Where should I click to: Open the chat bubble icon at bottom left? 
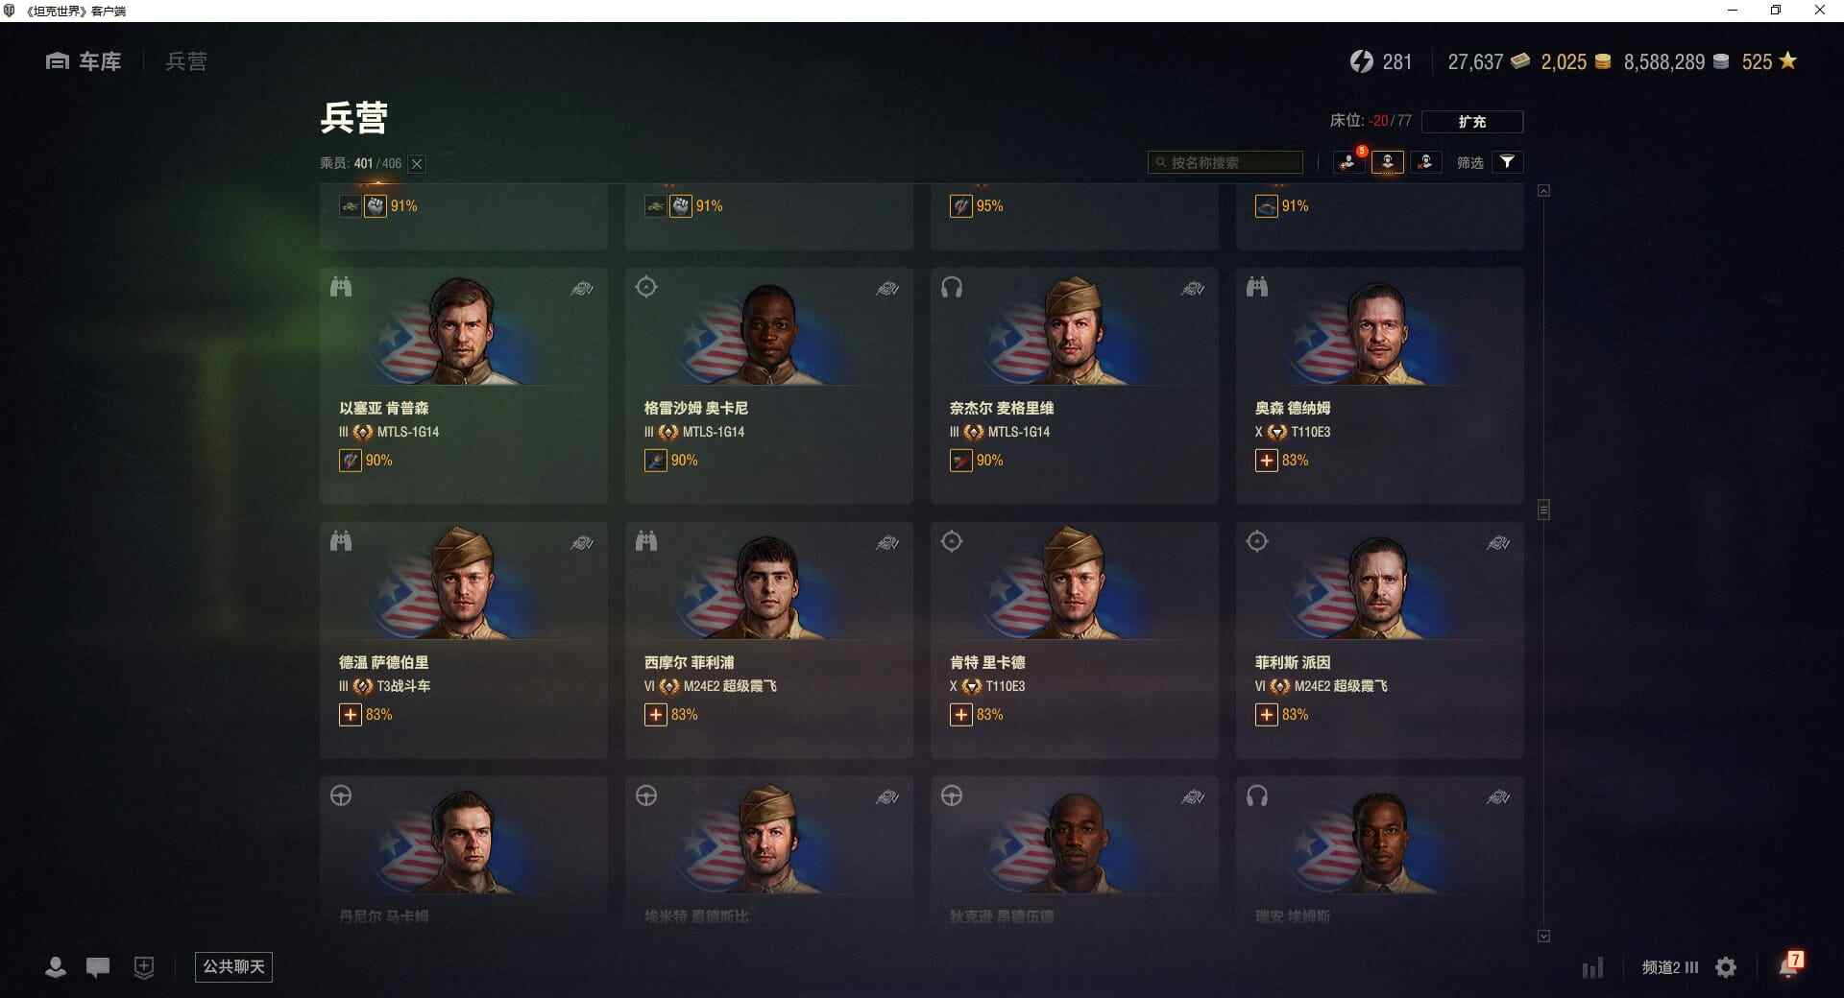98,967
